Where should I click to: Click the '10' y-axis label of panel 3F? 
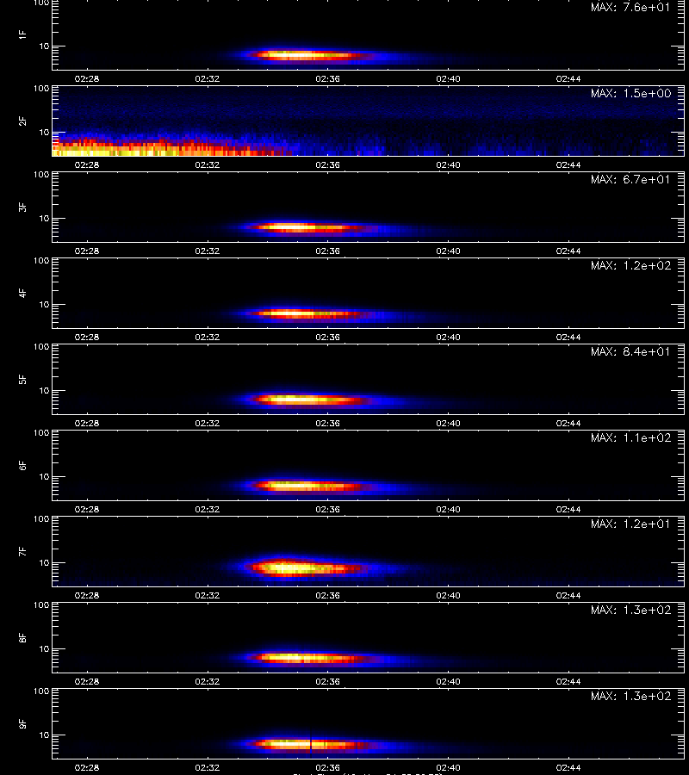click(44, 219)
